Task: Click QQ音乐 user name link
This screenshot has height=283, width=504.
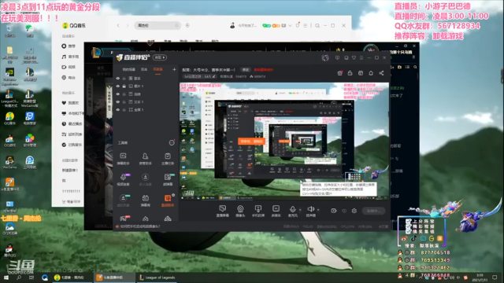Action: click(x=247, y=25)
